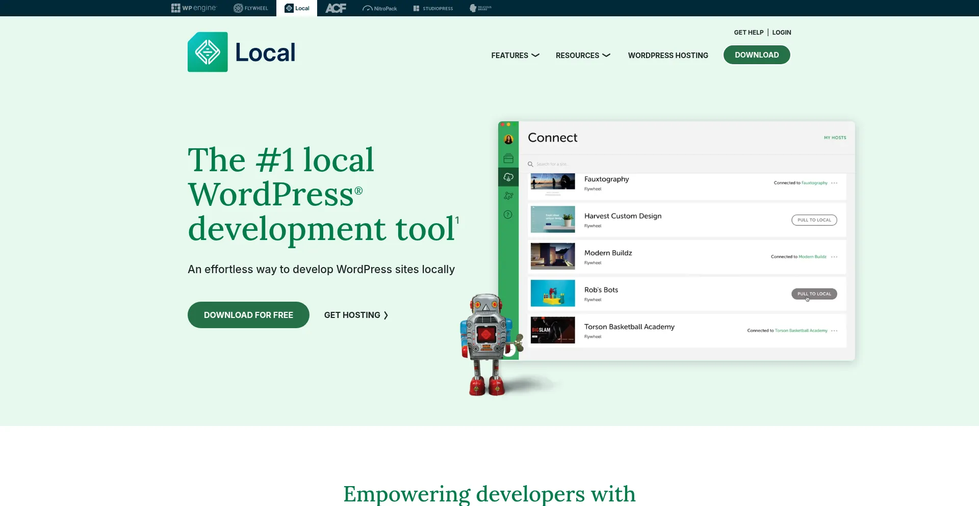The image size is (979, 506).
Task: Click the Local wordmark text
Action: coord(265,52)
